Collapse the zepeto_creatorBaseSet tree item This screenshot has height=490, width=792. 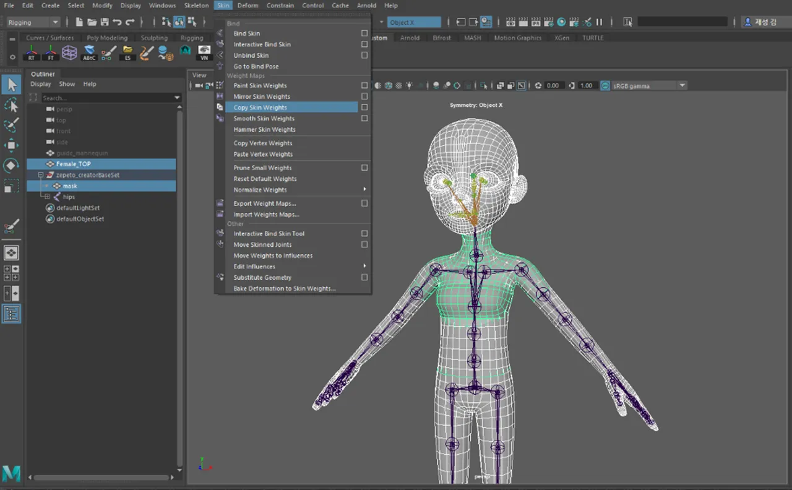[x=41, y=175]
